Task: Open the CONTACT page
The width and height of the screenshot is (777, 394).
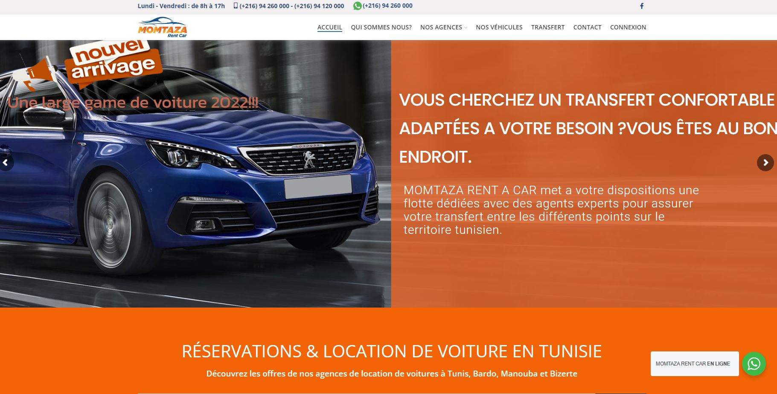Action: (x=587, y=27)
